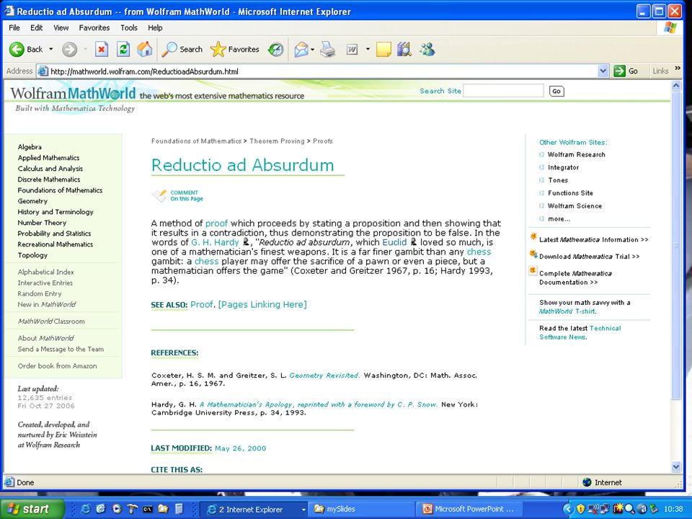Open the Geometry Revisited reference link

324,376
